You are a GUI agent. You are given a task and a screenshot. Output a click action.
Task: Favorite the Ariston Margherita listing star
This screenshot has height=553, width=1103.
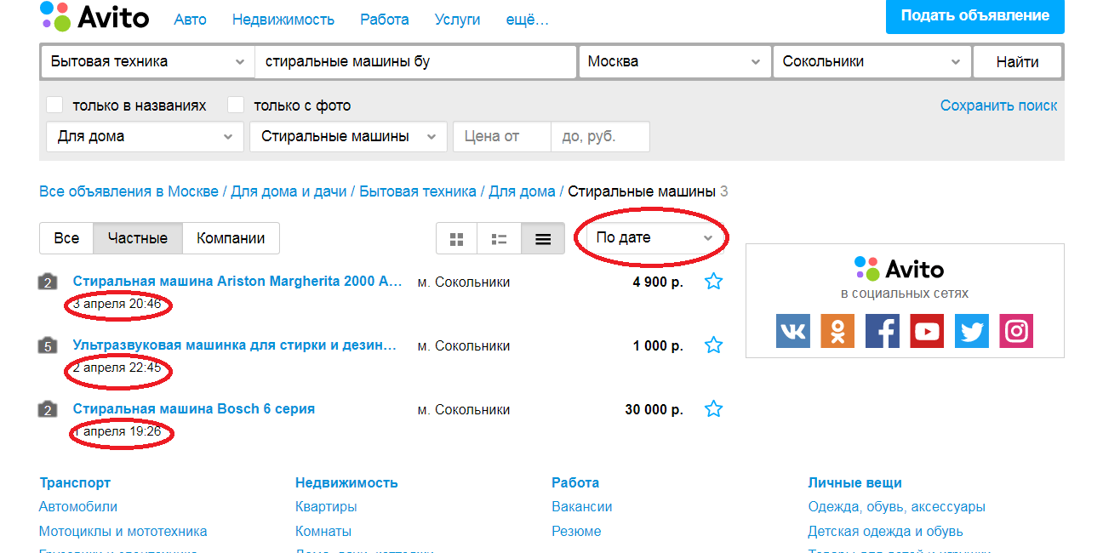pyautogui.click(x=713, y=282)
